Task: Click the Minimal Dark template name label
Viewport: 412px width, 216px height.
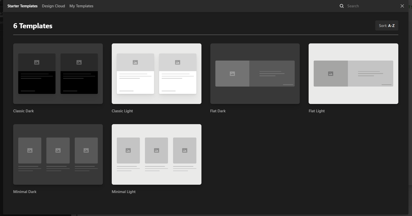Action: (25, 192)
